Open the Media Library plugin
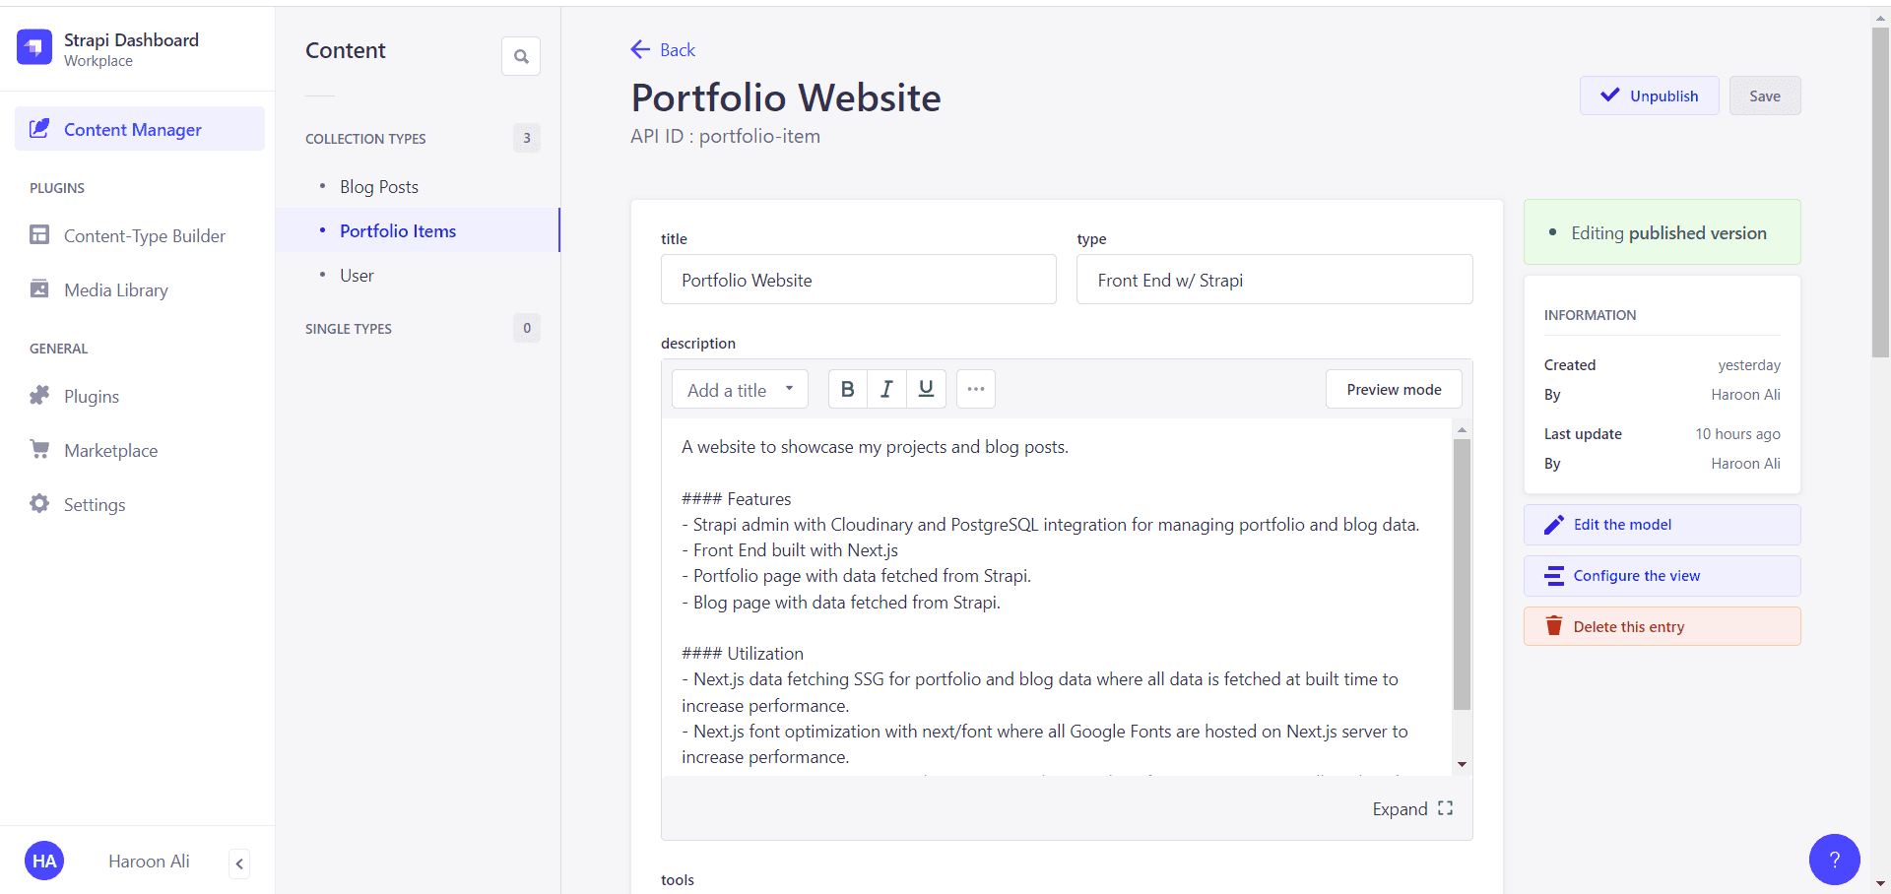1891x894 pixels. tap(115, 290)
